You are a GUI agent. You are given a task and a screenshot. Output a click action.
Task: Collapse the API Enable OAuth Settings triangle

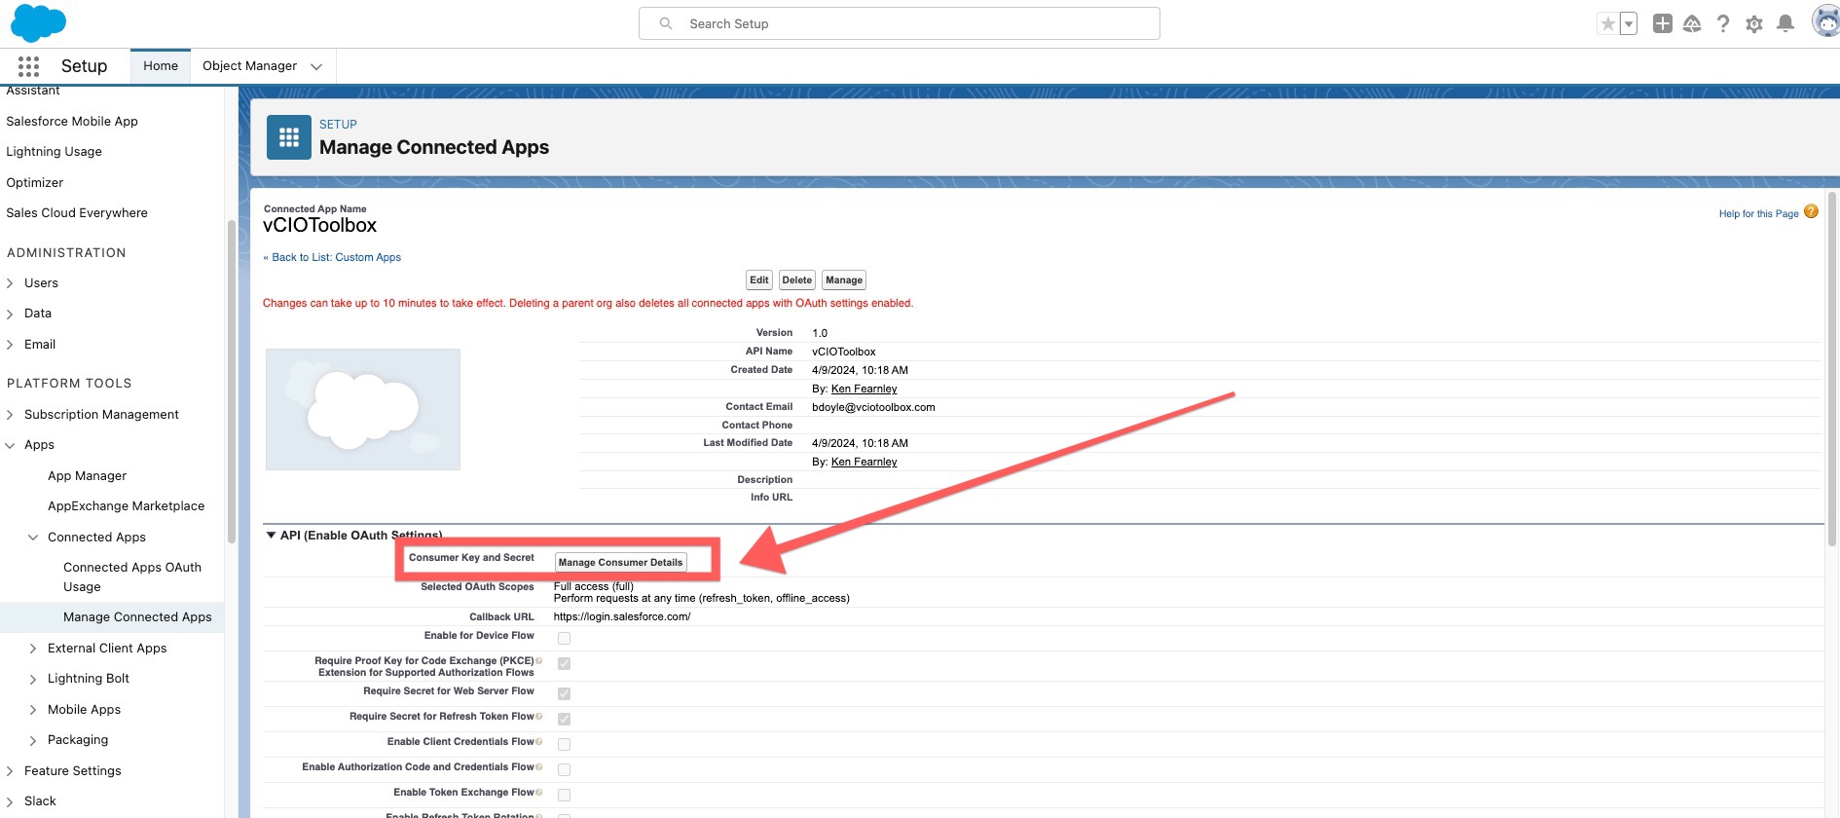(271, 535)
